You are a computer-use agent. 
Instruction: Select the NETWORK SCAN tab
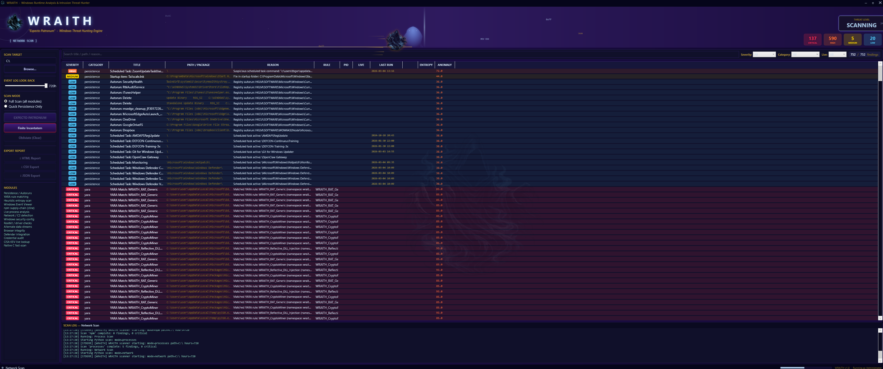23,41
